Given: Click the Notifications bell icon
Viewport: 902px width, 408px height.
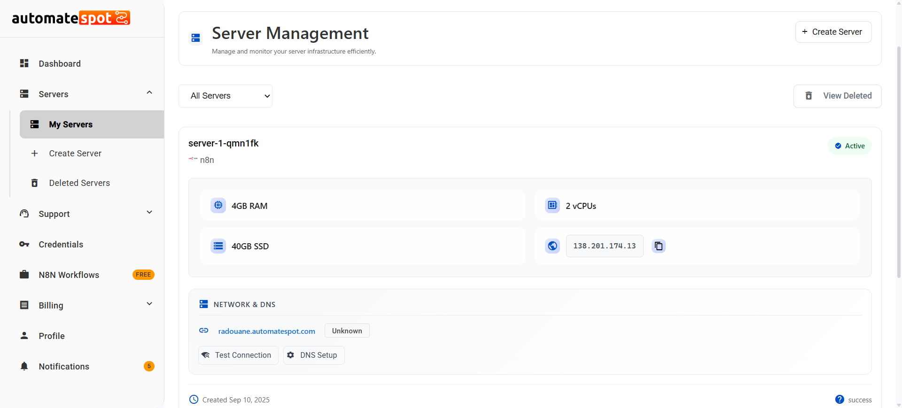Looking at the screenshot, I should pos(24,366).
